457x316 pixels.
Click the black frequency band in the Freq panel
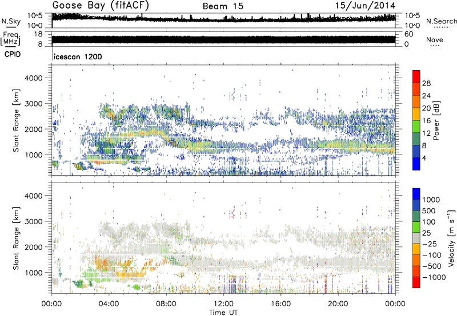click(223, 39)
